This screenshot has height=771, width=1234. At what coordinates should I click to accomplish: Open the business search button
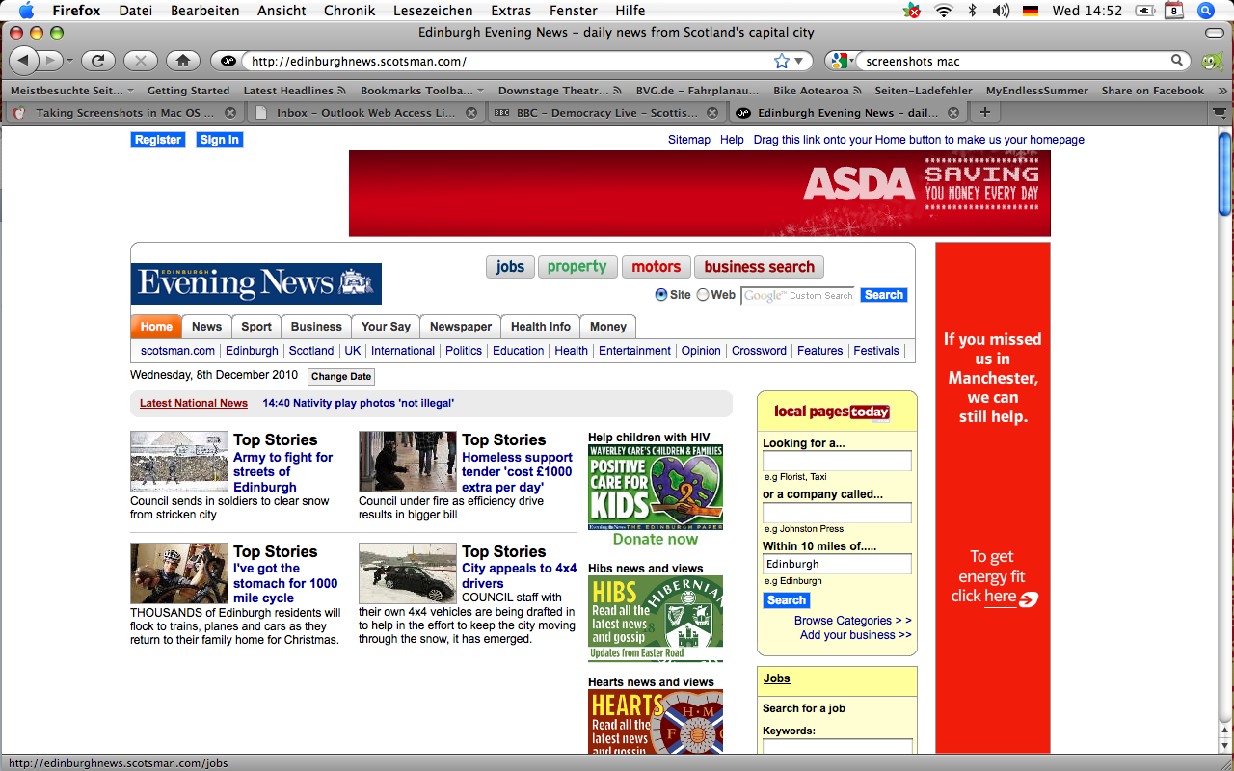(x=760, y=267)
